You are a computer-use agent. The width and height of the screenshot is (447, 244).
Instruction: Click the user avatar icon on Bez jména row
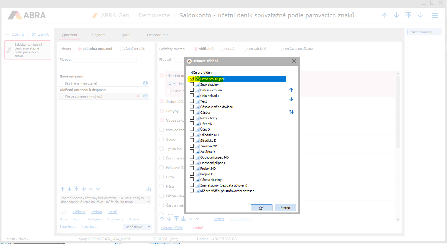pyautogui.click(x=145, y=83)
